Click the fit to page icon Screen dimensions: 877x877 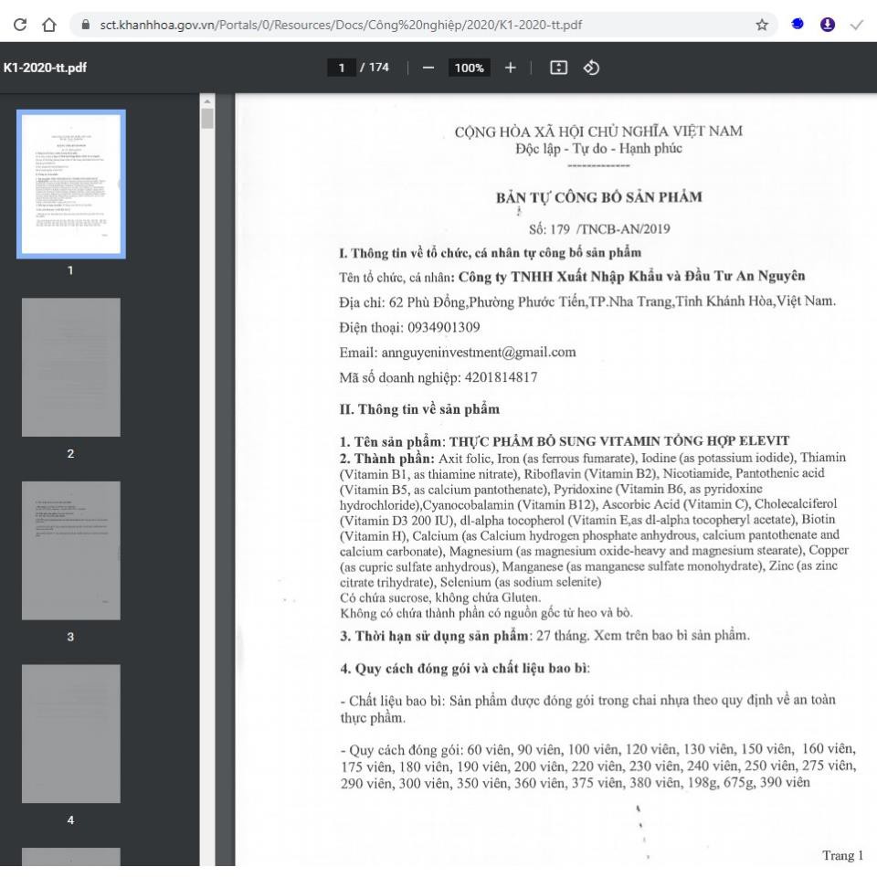(558, 68)
